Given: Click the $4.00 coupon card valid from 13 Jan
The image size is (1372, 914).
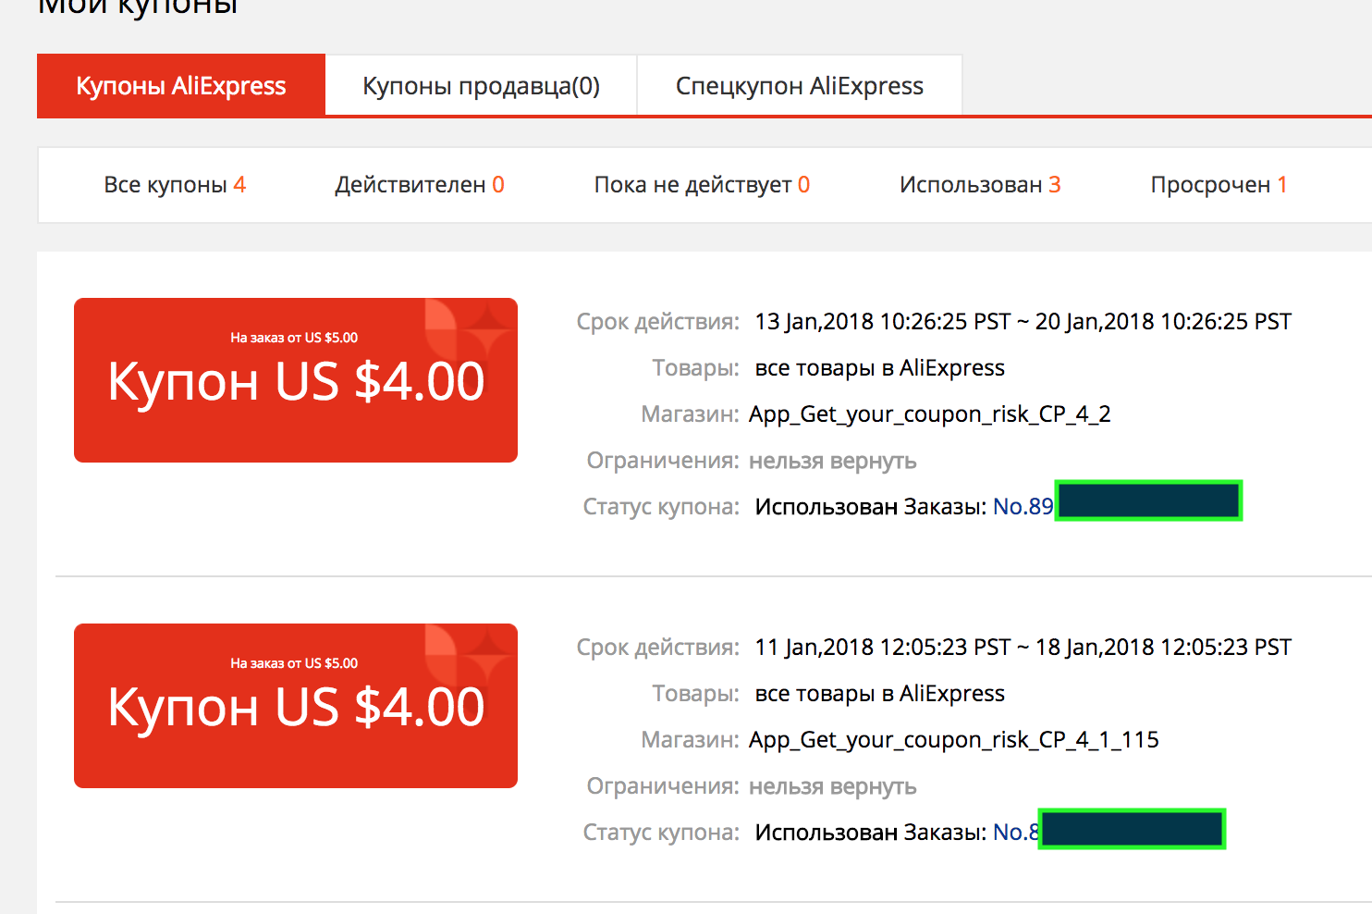Looking at the screenshot, I should point(296,380).
